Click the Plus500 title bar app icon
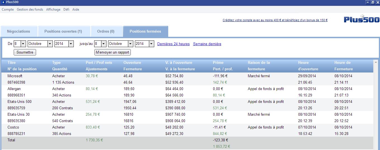 click(3, 2)
